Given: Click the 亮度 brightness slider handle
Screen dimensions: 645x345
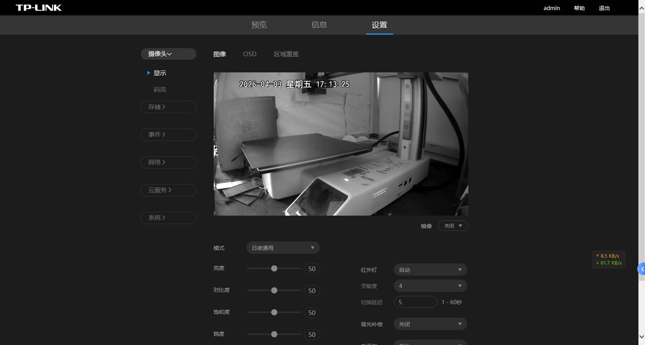Looking at the screenshot, I should click(x=274, y=268).
